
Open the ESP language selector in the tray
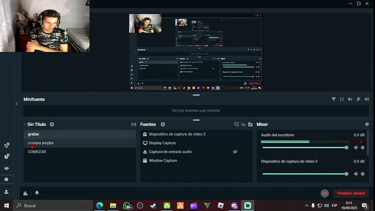coord(334,205)
